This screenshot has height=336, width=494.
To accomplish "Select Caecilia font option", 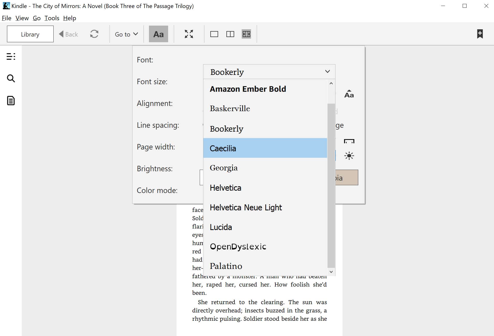I will click(265, 148).
